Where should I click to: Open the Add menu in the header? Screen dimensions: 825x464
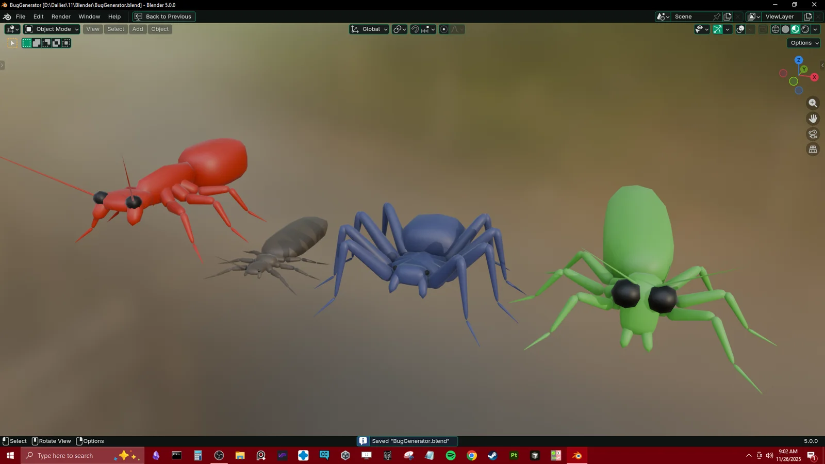[137, 29]
